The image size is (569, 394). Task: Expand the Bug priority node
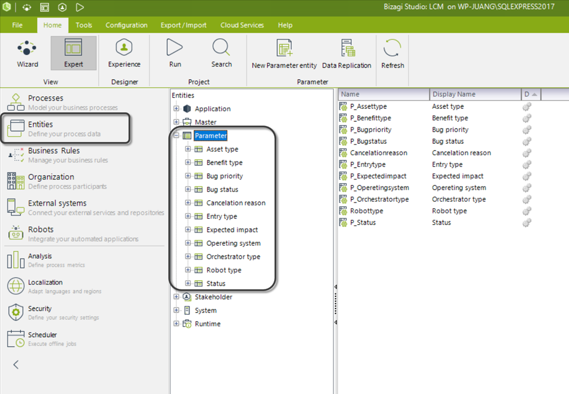(x=188, y=176)
